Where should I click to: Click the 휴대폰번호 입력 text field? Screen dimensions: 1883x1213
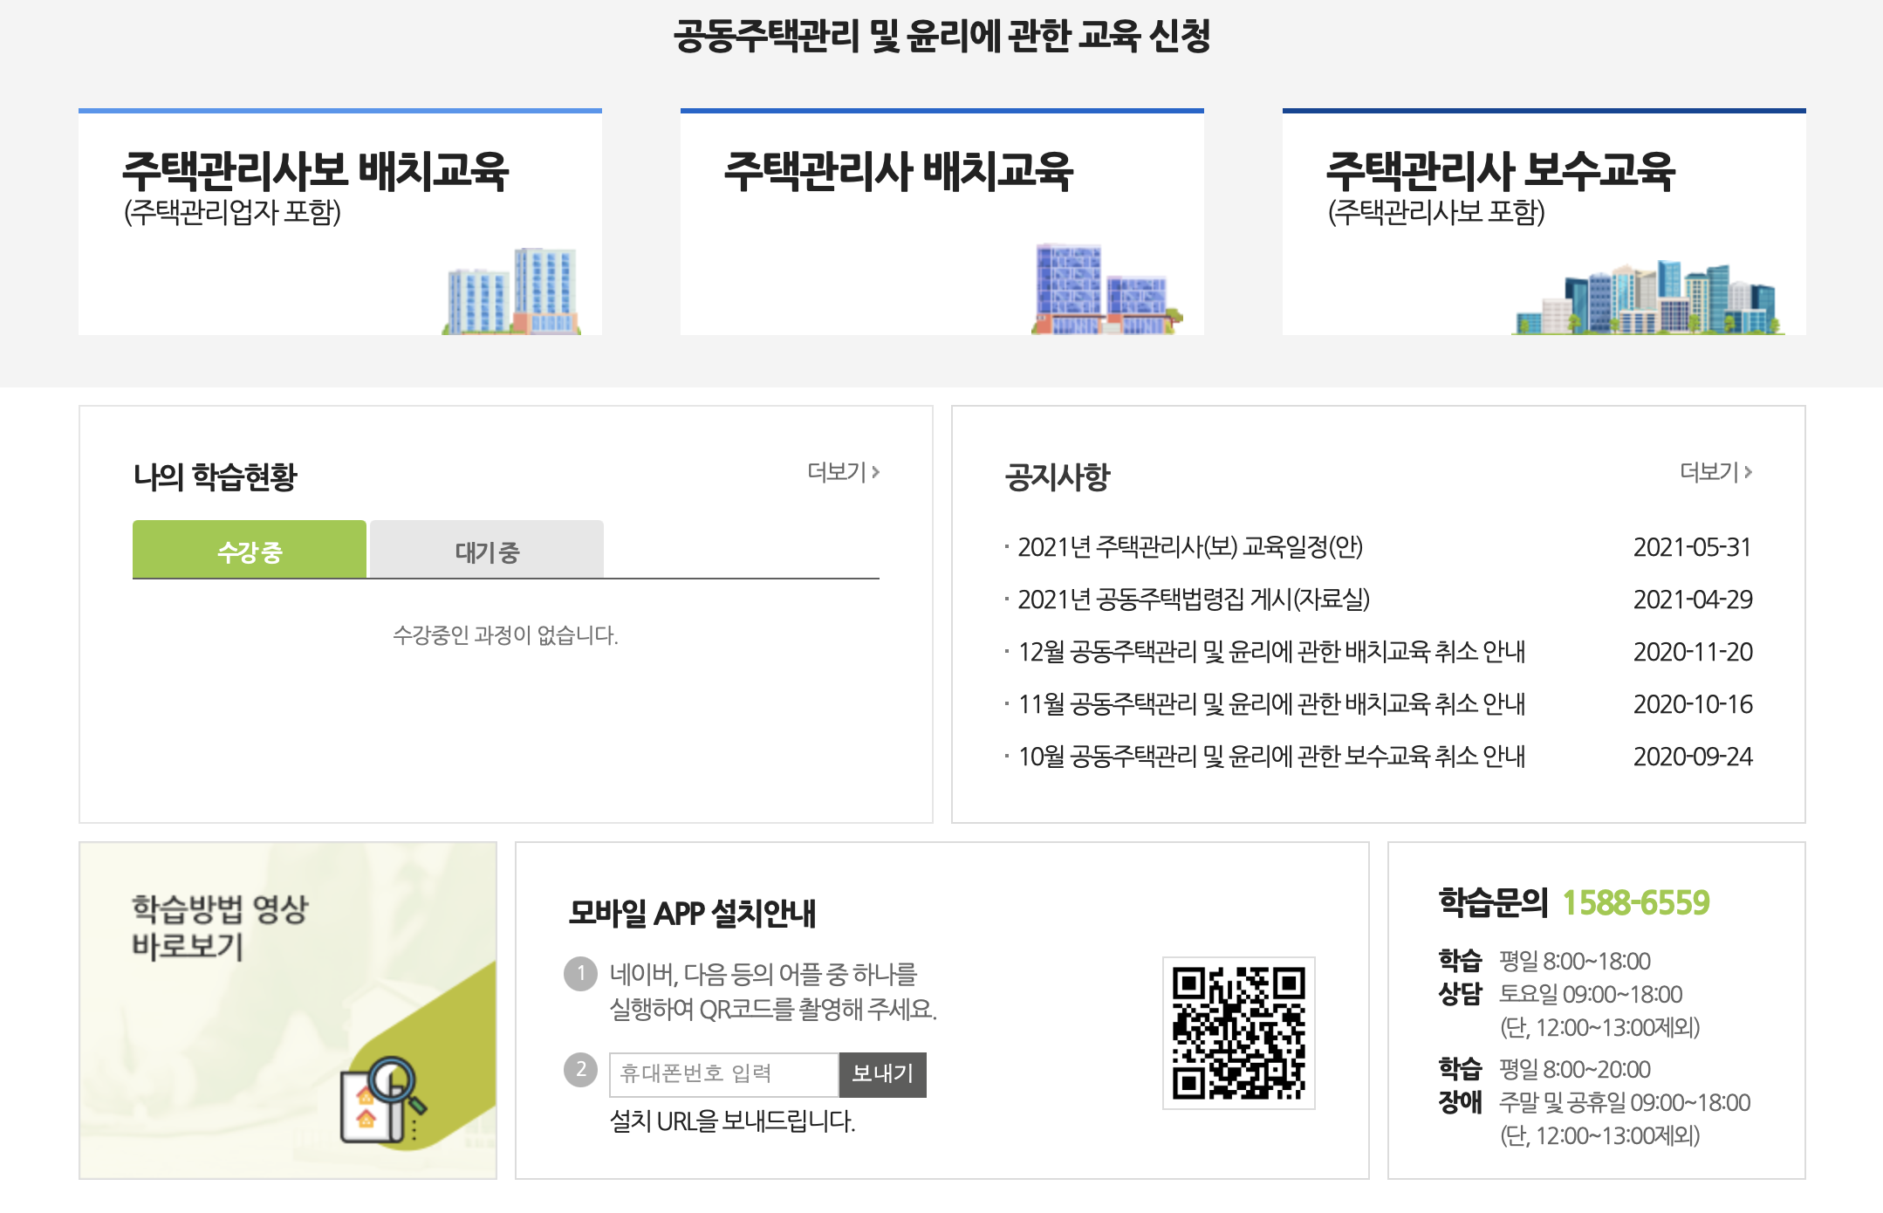[x=723, y=1074]
